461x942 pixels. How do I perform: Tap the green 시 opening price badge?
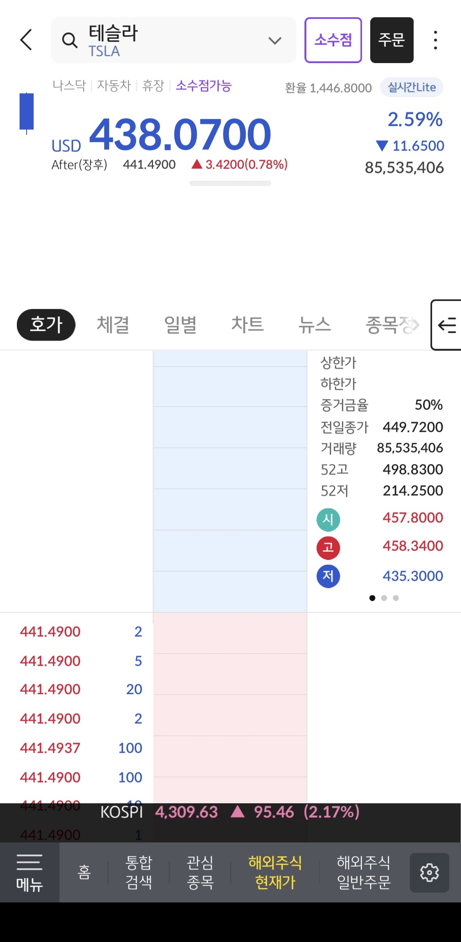pos(328,520)
